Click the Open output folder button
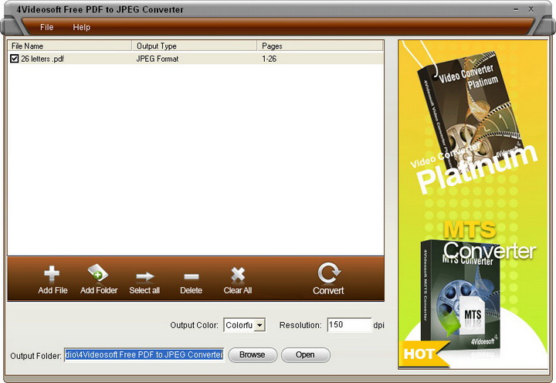This screenshot has width=556, height=383. coord(305,354)
